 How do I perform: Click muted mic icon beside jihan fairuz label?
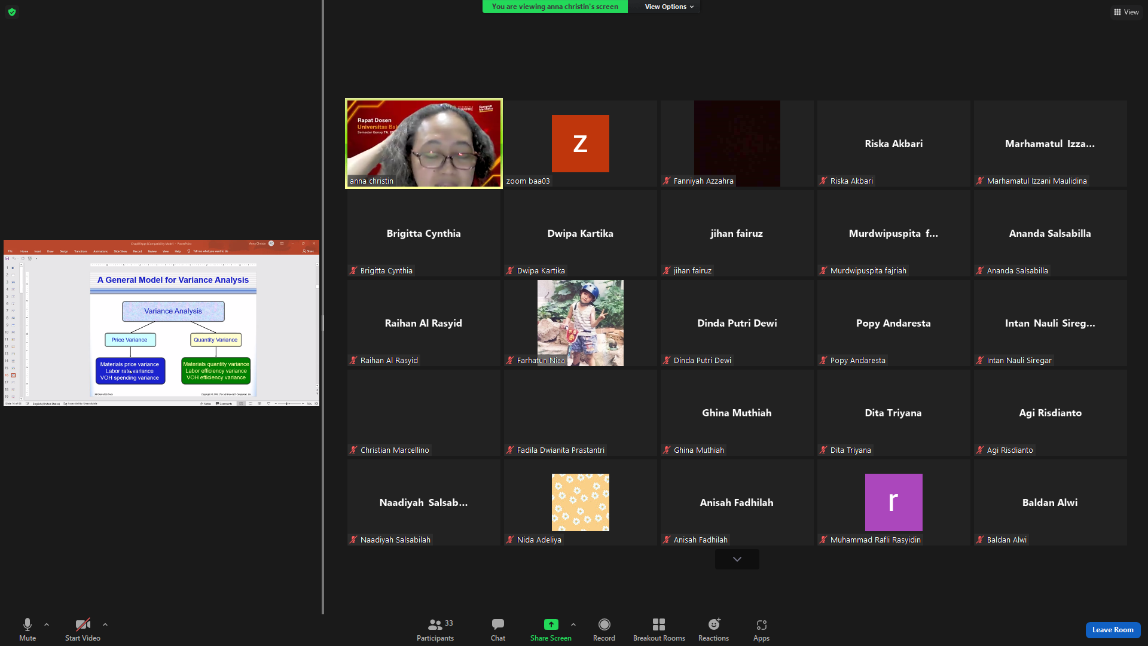(x=667, y=270)
